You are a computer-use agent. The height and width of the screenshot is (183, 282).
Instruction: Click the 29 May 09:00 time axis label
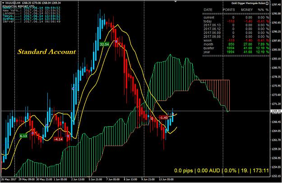[27, 179]
